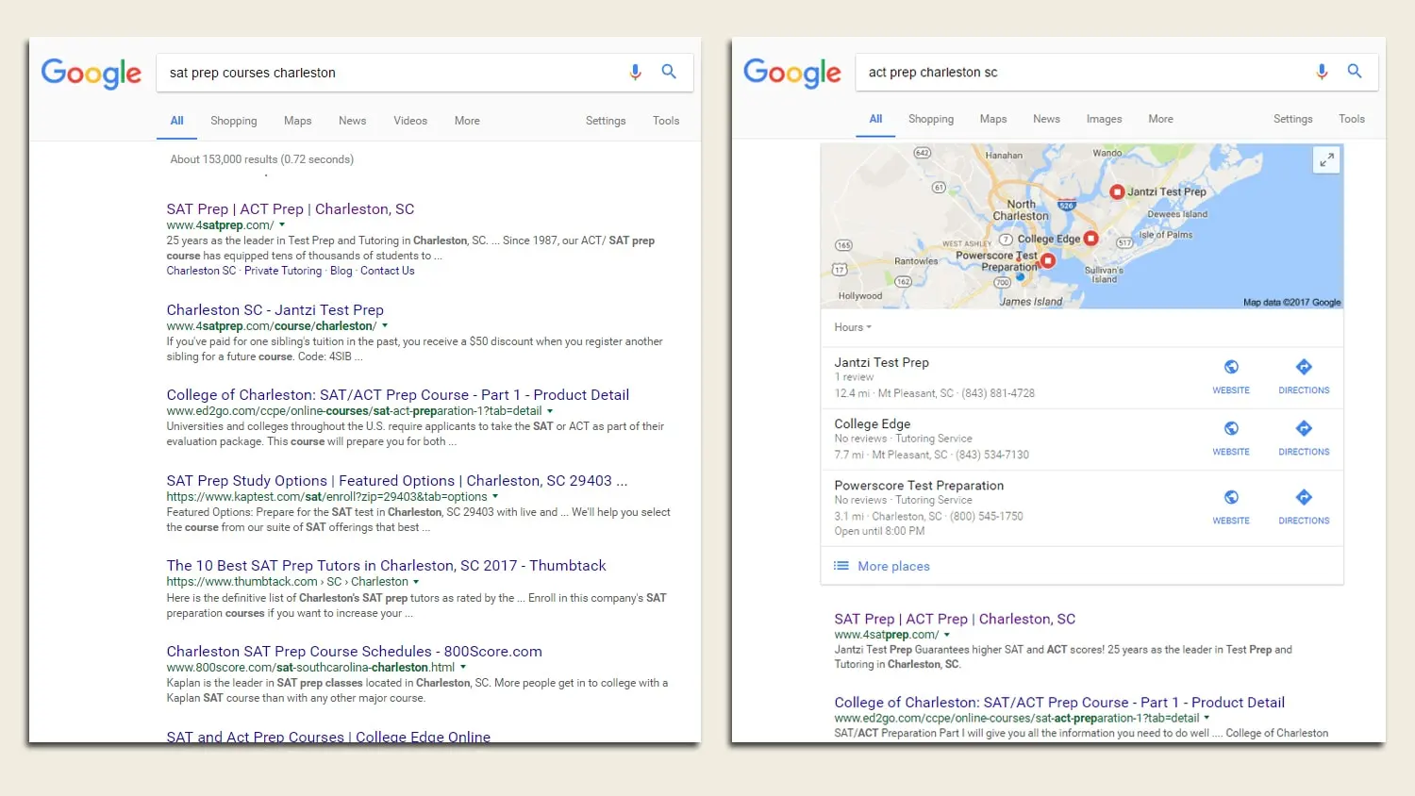Viewport: 1415px width, 796px height.
Task: Open The 10 Best SAT Prep Tutors Thumbtack result
Action: tap(387, 566)
